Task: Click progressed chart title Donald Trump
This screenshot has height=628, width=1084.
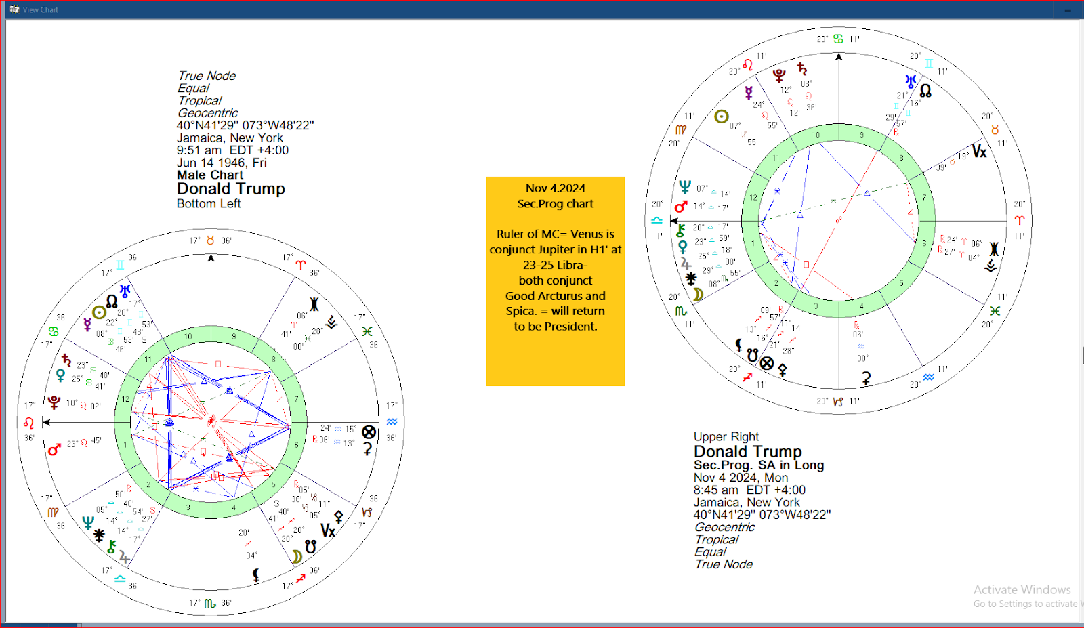Action: click(748, 451)
